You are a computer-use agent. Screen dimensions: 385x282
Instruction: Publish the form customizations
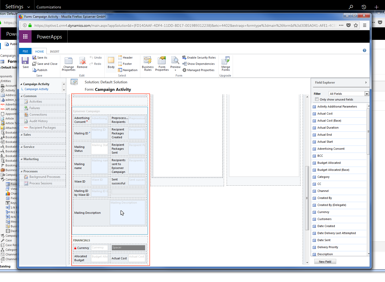coord(40,70)
